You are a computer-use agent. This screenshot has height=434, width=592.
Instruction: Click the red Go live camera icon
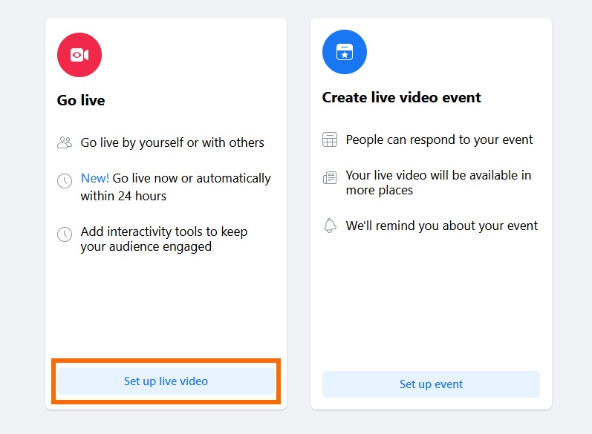click(x=79, y=55)
